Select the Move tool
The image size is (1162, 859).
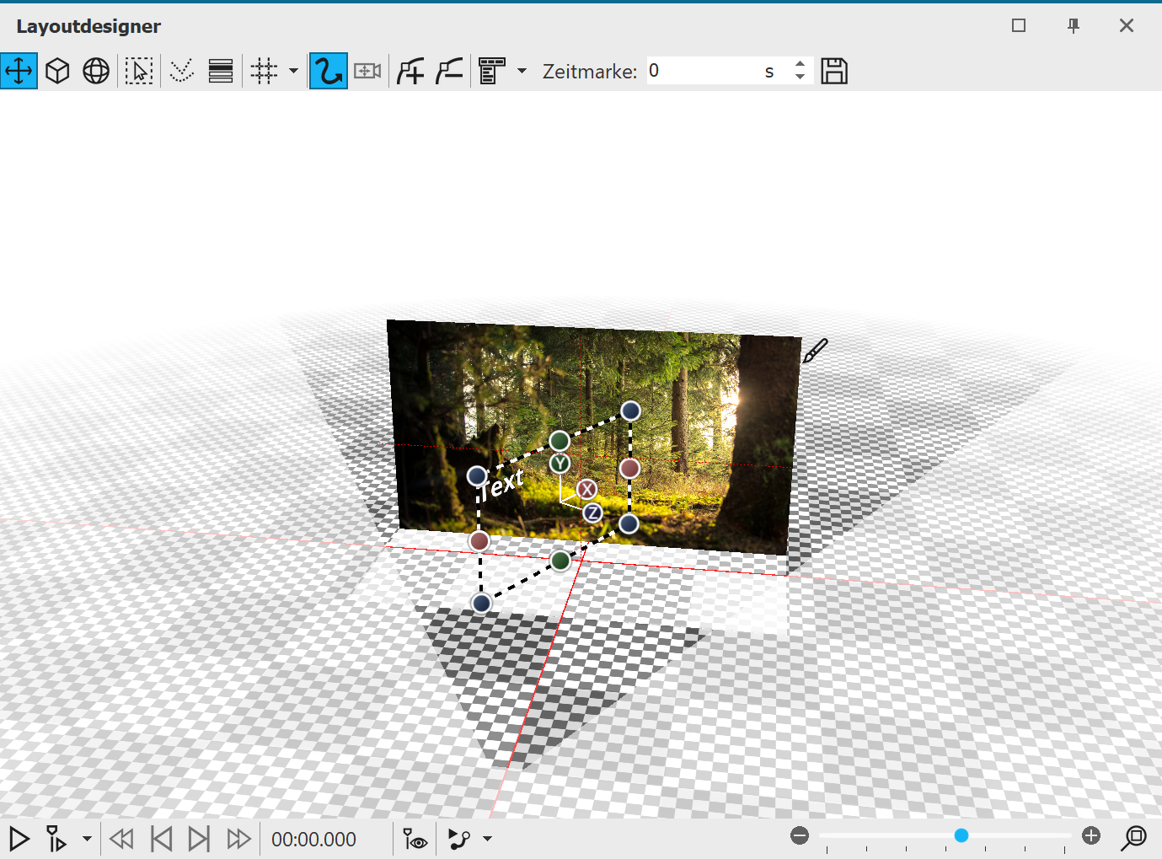point(19,71)
